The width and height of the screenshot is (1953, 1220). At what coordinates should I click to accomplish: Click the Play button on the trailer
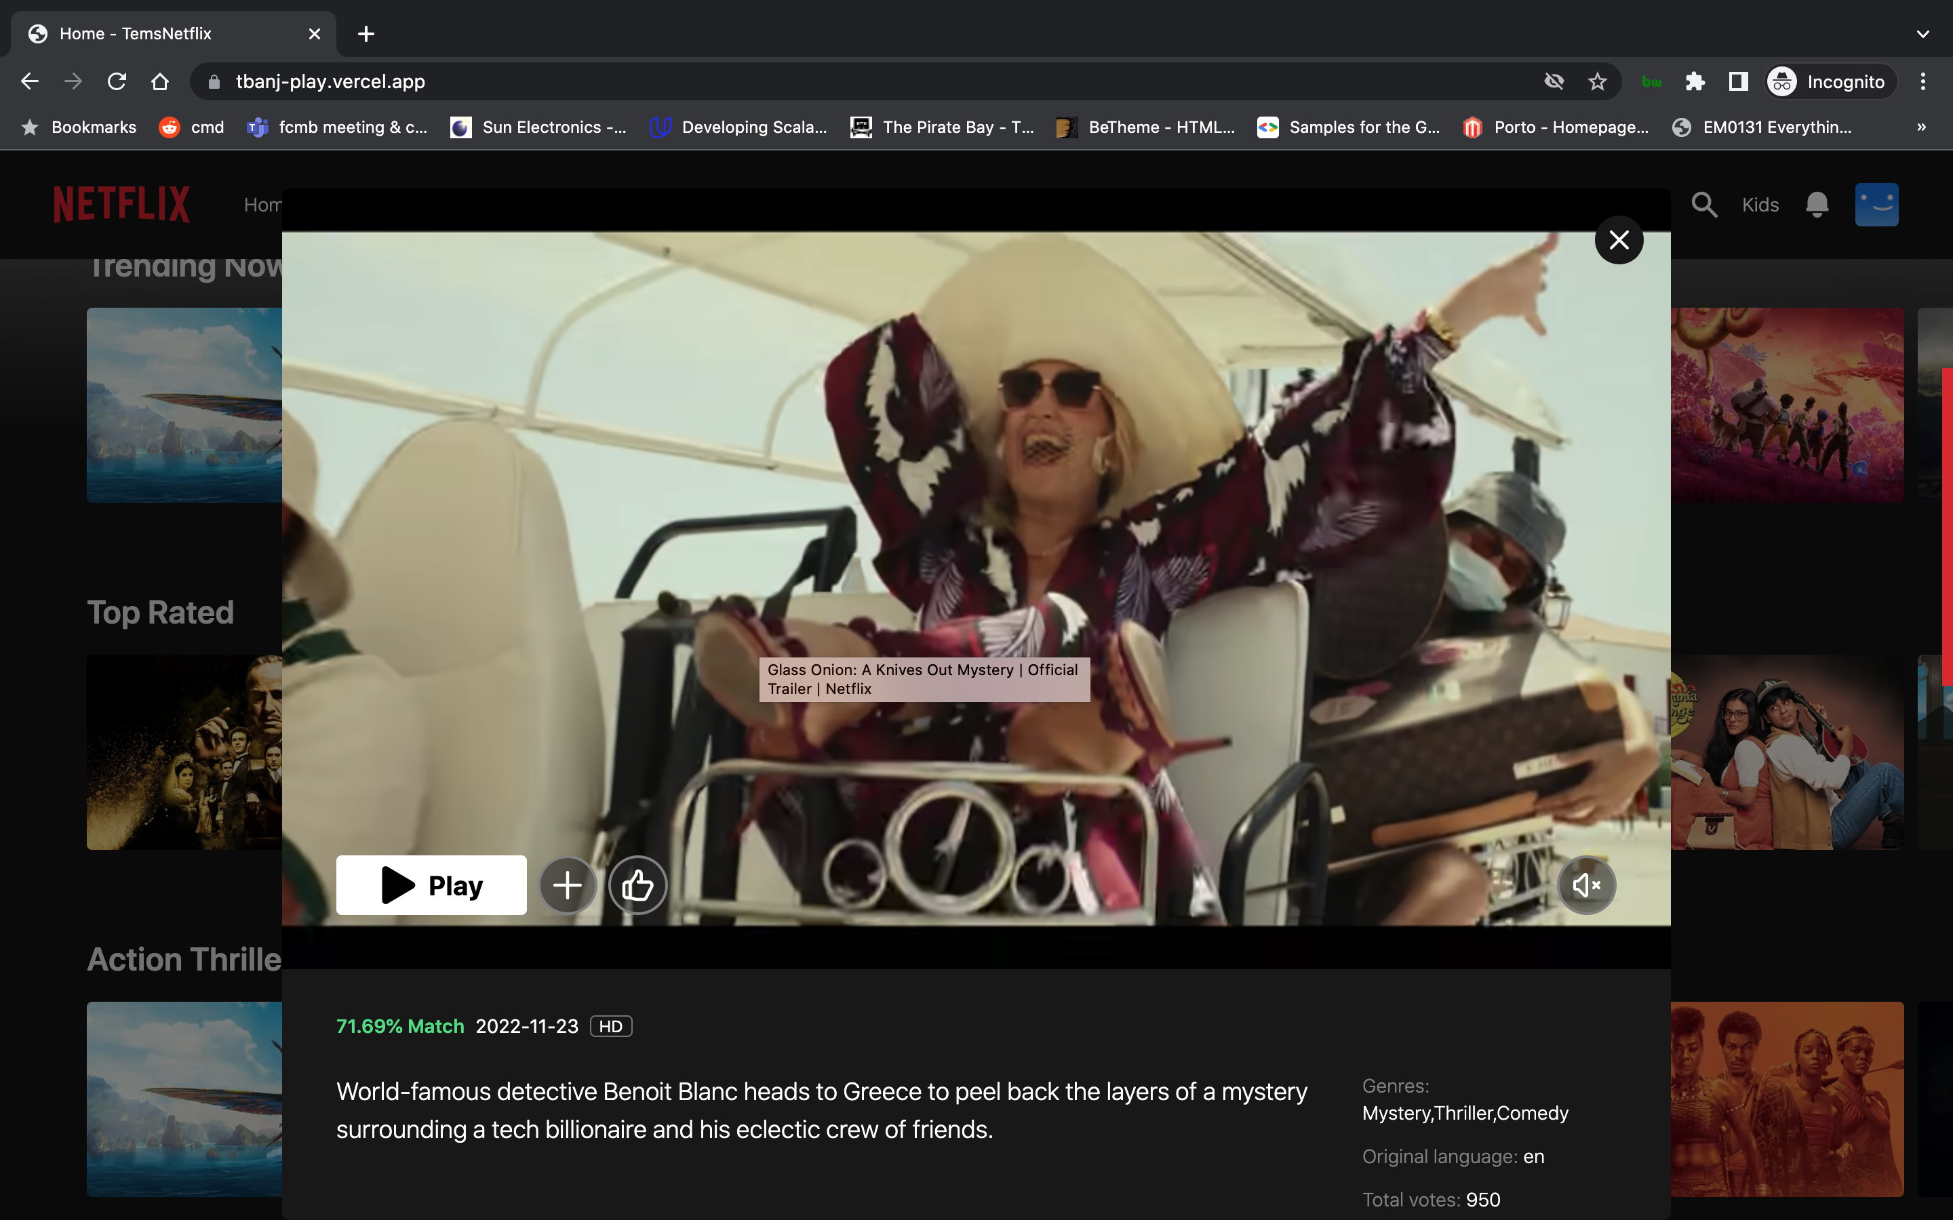point(431,885)
